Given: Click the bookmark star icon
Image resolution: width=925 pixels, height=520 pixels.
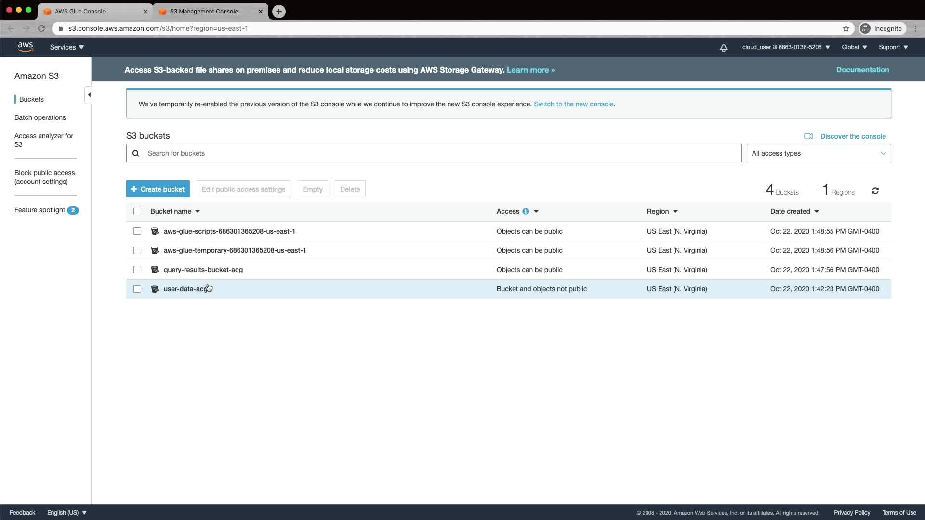Looking at the screenshot, I should tap(846, 28).
